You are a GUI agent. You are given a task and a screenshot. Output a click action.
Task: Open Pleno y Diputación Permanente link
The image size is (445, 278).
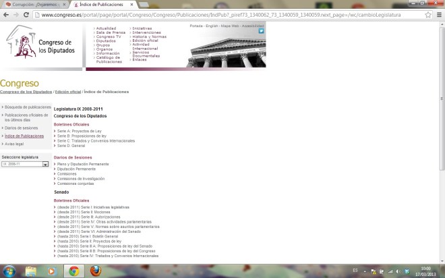83,163
